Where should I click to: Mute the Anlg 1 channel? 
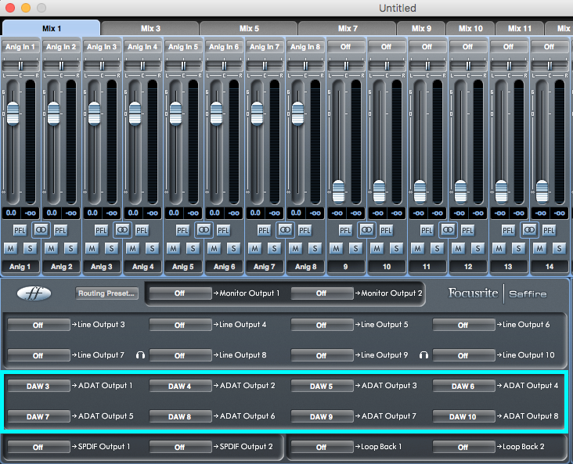(11, 249)
